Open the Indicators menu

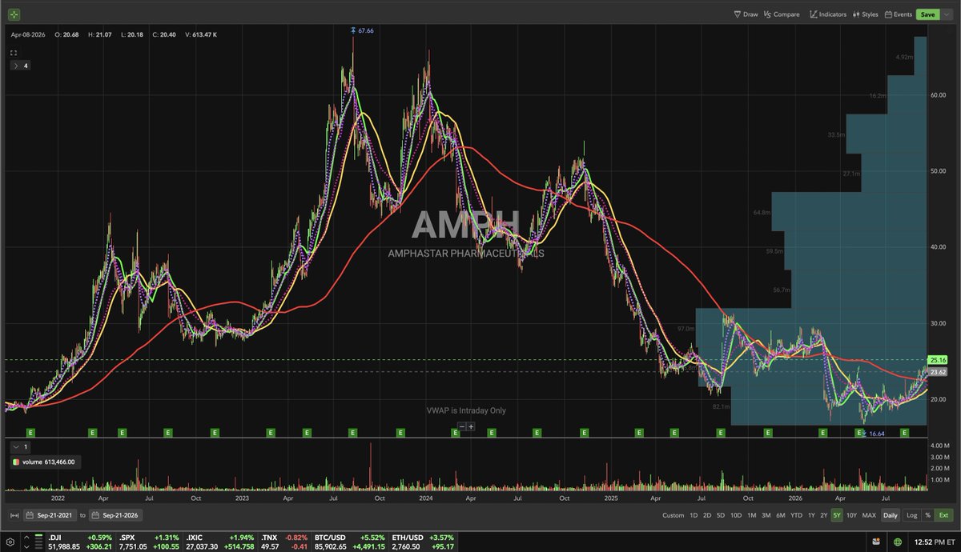[x=828, y=14]
